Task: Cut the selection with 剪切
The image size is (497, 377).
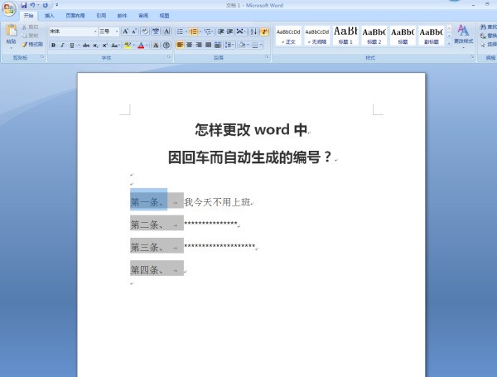Action: point(31,27)
